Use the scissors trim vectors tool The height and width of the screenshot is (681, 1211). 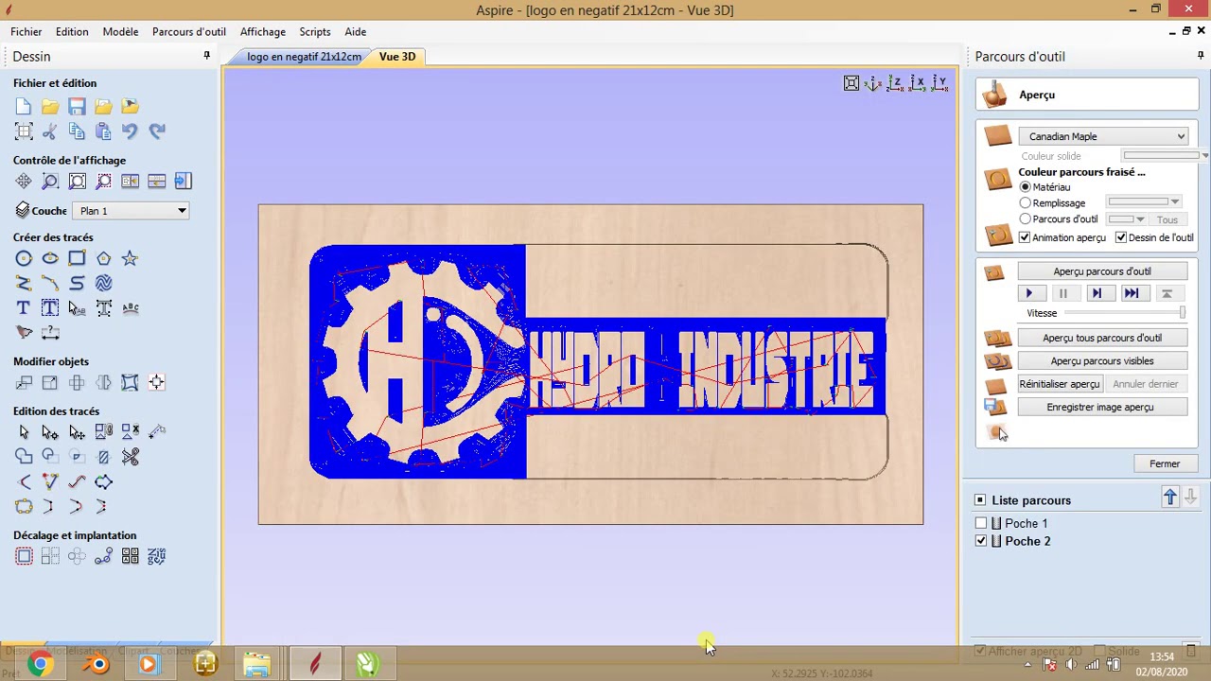130,457
